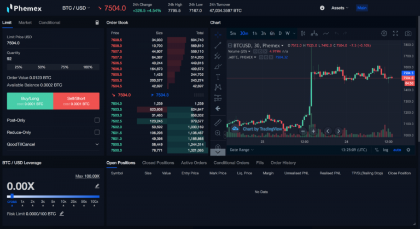
Task: Undo the last chart action
Action: pos(336,33)
